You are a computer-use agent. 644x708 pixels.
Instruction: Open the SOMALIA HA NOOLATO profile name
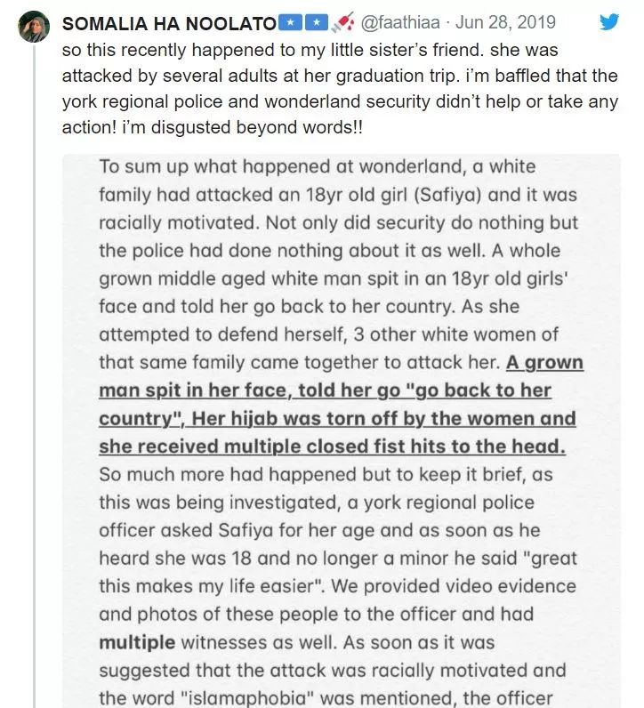(x=169, y=23)
